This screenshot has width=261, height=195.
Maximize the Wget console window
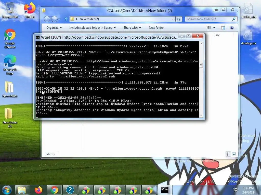(188, 36)
